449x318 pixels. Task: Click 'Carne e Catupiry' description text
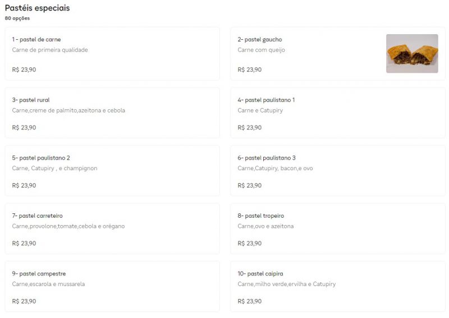pyautogui.click(x=260, y=110)
